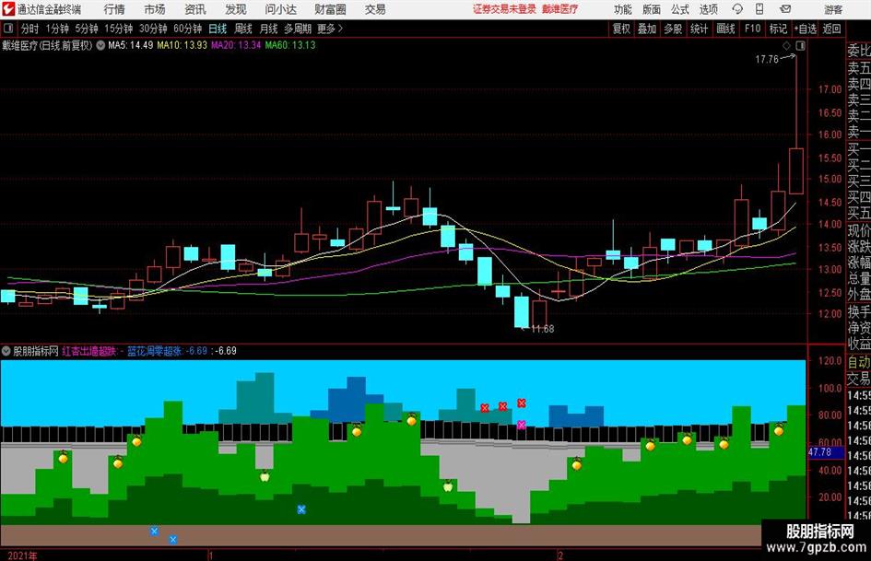
Task: Open the 版面 menu
Action: [x=652, y=9]
